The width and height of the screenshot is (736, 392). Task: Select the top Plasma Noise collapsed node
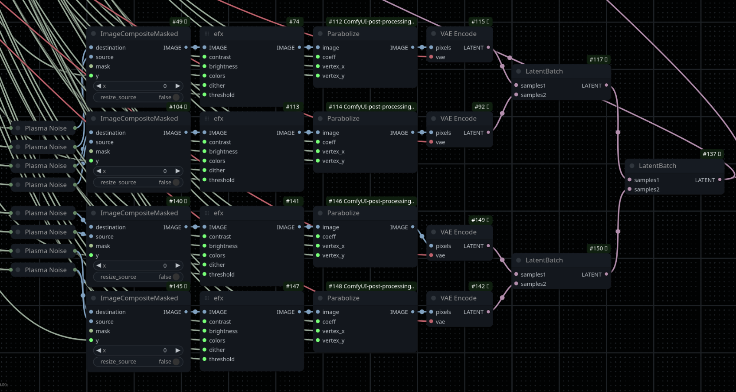click(x=46, y=128)
